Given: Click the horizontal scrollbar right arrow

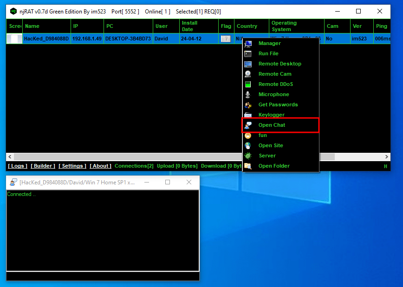Looking at the screenshot, I should click(387, 157).
